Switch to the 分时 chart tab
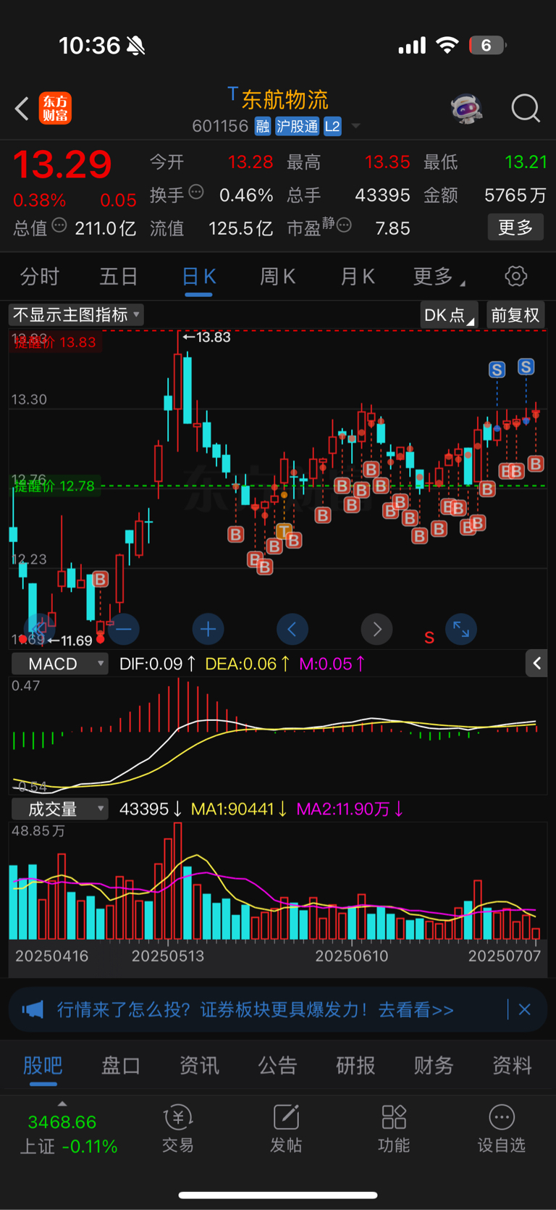 [x=40, y=276]
